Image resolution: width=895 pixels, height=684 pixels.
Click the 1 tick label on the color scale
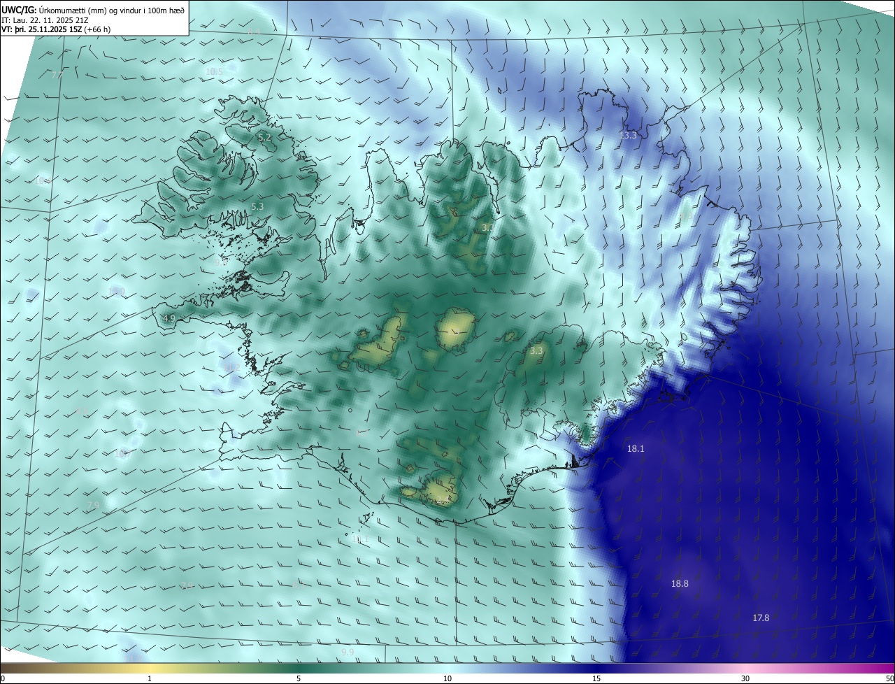click(x=150, y=678)
